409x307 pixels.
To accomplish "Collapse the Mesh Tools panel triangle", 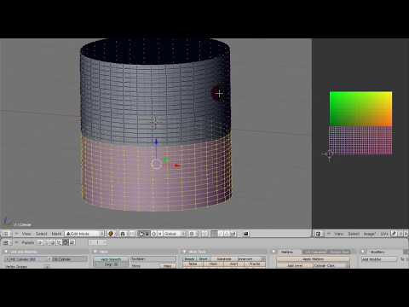I will (x=184, y=252).
